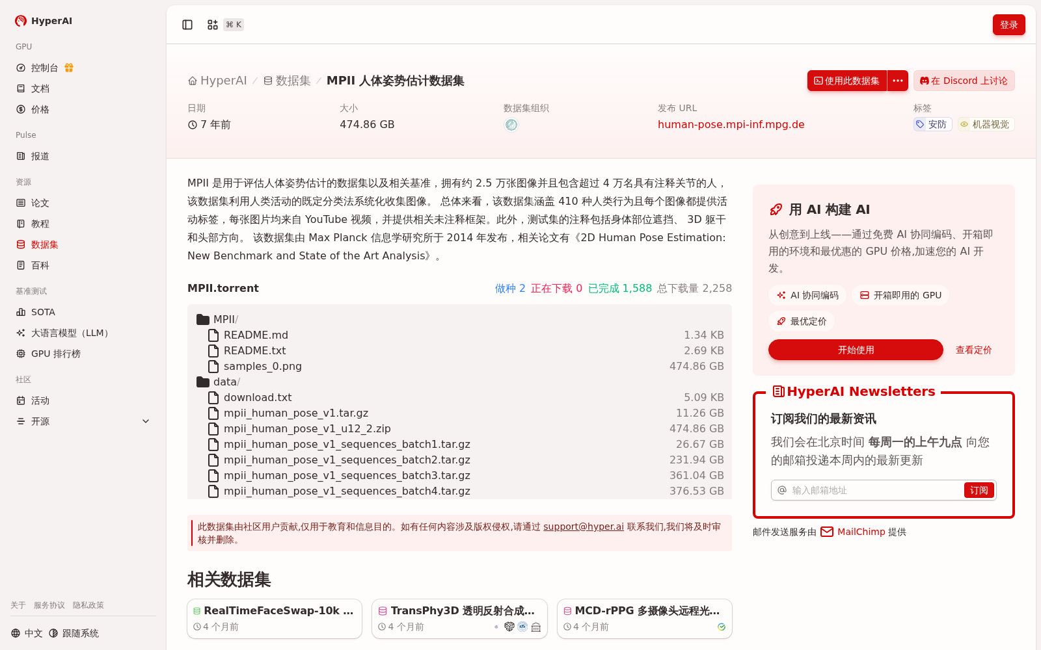Click 已完成 1,588 stat
Viewport: 1041px width, 650px height.
coord(620,288)
